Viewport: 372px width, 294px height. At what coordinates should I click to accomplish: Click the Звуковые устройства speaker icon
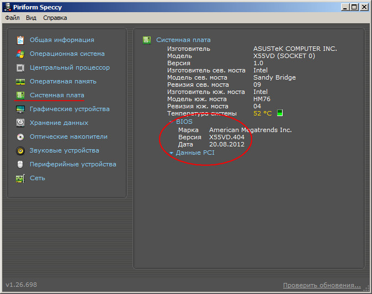coord(20,151)
